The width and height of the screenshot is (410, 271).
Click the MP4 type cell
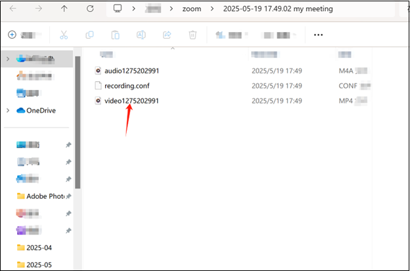pyautogui.click(x=353, y=101)
